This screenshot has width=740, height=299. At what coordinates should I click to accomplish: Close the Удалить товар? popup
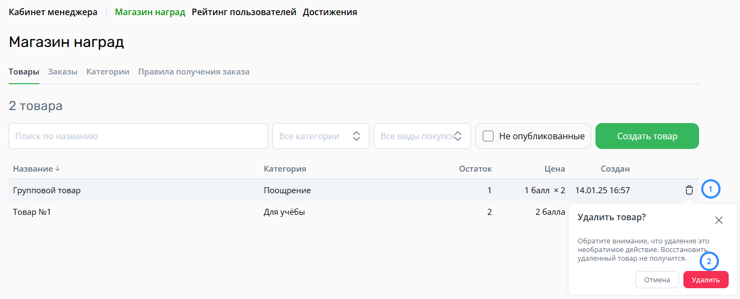click(x=718, y=220)
